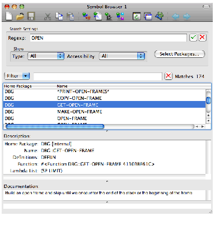Screen dimensions: 215x225
Task: Click the copy documents icon
Action: pos(59,16)
